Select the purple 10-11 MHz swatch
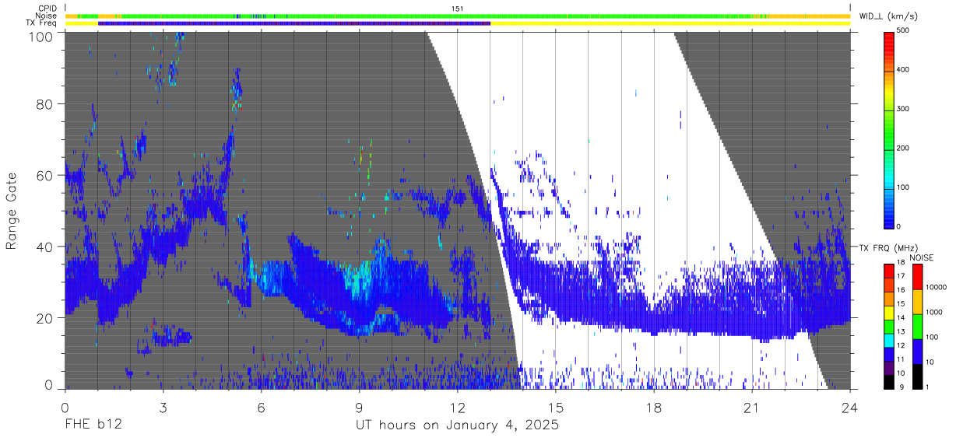 [888, 367]
